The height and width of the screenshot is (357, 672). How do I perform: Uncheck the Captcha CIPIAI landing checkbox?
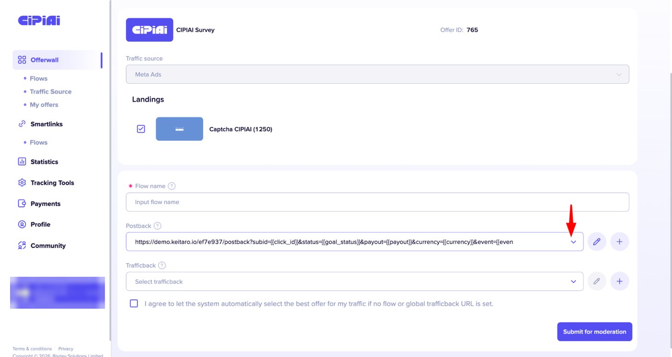tap(141, 129)
